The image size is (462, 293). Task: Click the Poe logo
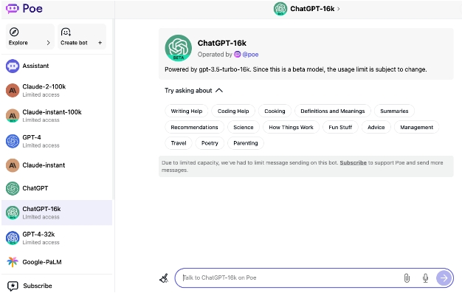(24, 9)
